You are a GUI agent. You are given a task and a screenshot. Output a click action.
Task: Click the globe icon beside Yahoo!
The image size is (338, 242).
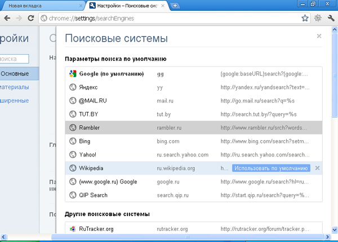(73, 155)
